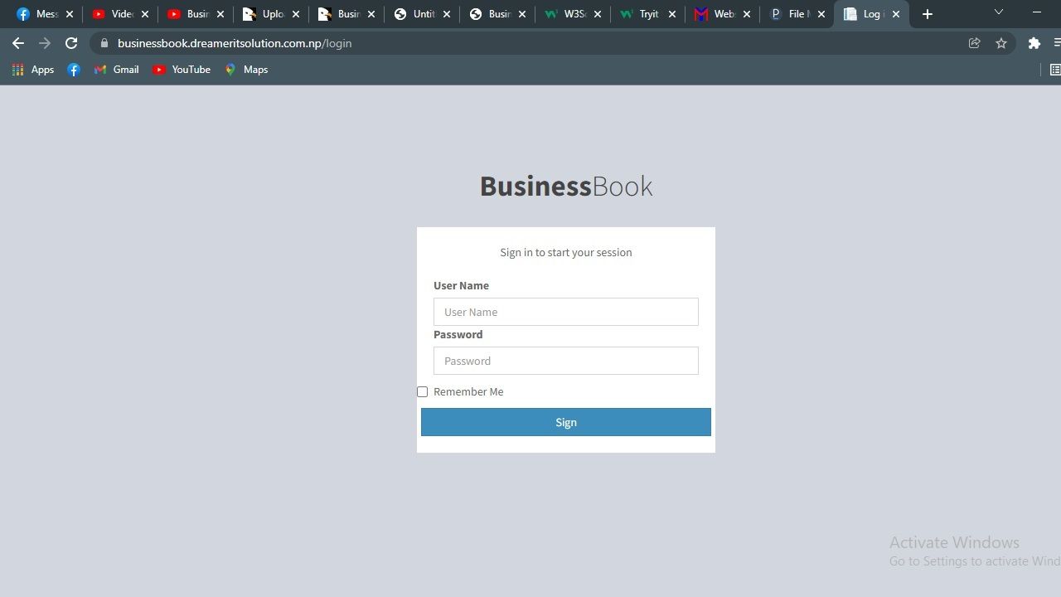This screenshot has width=1061, height=597.
Task: Click the blue Sign button
Action: pyautogui.click(x=566, y=422)
